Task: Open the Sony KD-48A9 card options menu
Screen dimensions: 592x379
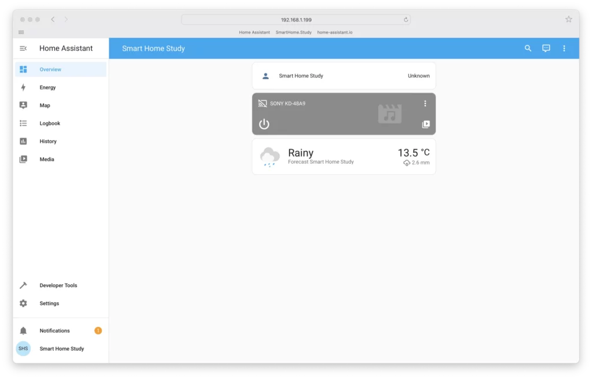Action: click(425, 103)
